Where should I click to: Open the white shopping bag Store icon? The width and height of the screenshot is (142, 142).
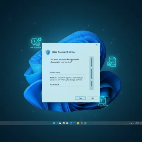(67, 123)
